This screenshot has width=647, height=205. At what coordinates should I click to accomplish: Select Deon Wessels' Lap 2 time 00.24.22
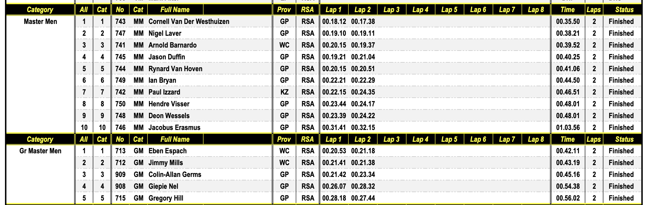point(363,116)
